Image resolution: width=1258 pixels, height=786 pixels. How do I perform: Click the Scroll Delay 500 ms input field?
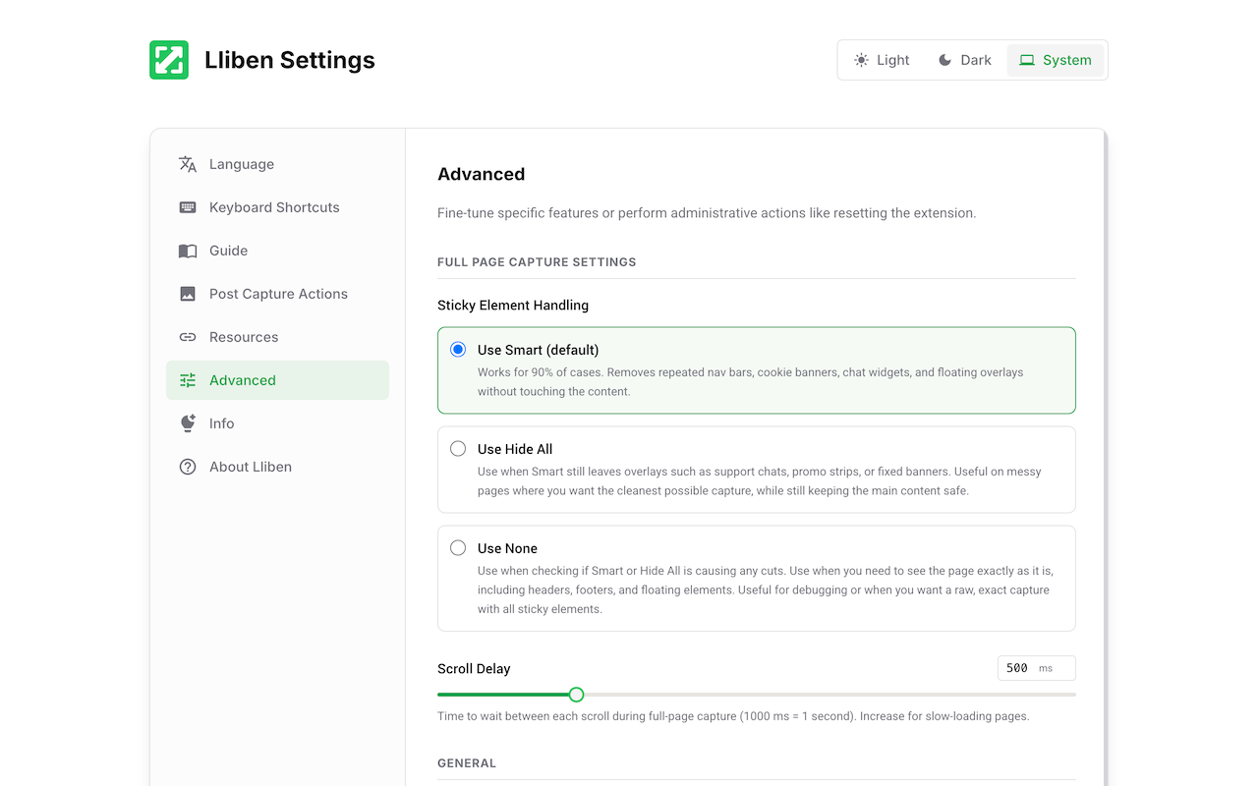coord(1019,668)
